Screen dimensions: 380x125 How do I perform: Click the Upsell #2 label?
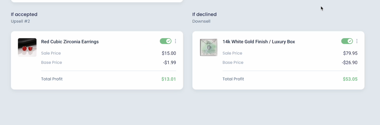pos(20,21)
